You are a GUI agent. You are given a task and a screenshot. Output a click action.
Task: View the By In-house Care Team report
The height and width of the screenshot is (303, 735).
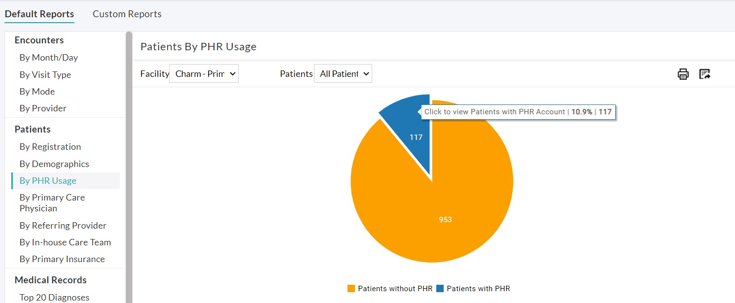tap(65, 242)
